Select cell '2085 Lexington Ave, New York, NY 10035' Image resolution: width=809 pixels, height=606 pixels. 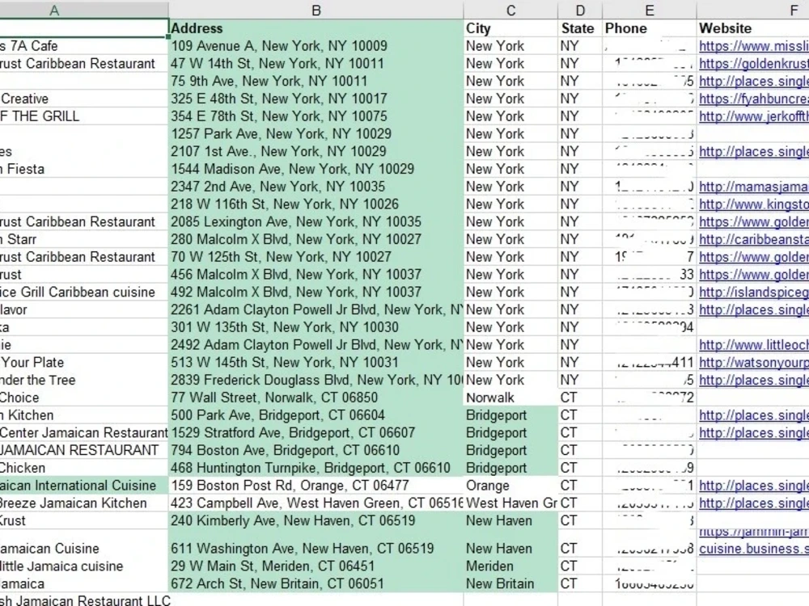click(316, 221)
